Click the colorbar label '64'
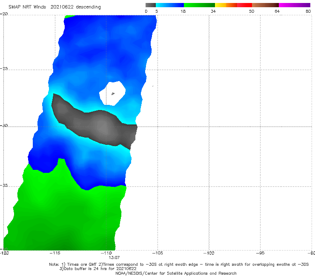The width and height of the screenshot is (315, 276). [277, 11]
